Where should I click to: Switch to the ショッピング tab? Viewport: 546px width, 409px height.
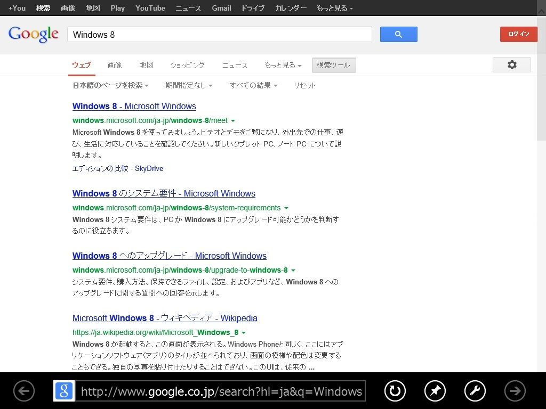click(x=187, y=65)
